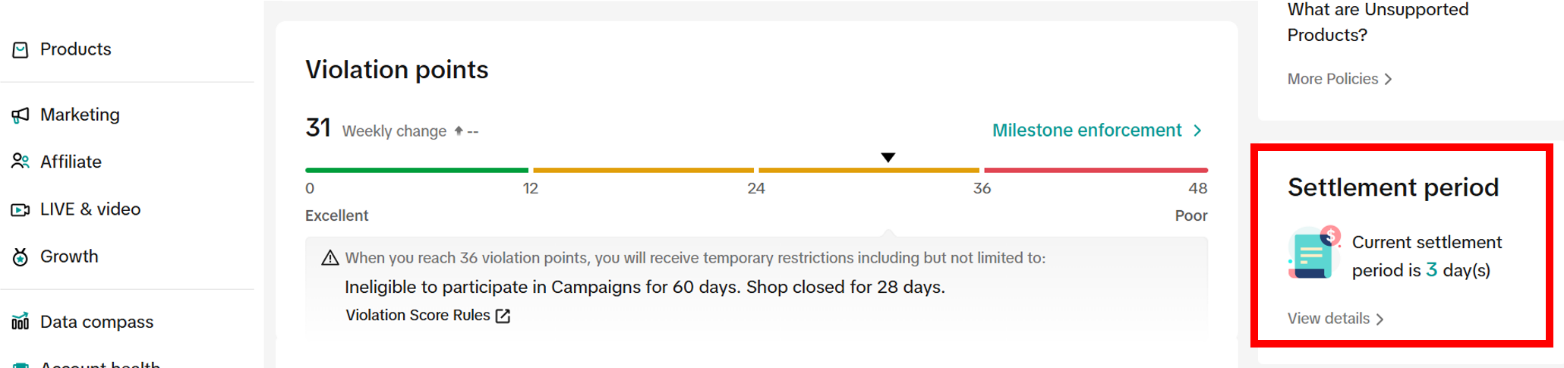Click the settlement period illustration icon

(1314, 253)
